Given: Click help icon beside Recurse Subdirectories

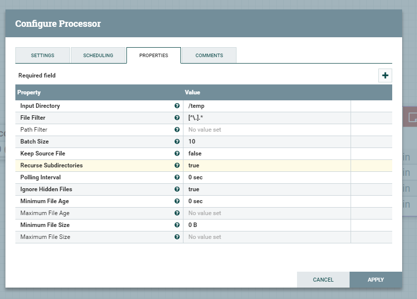Looking at the screenshot, I should pyautogui.click(x=177, y=165).
